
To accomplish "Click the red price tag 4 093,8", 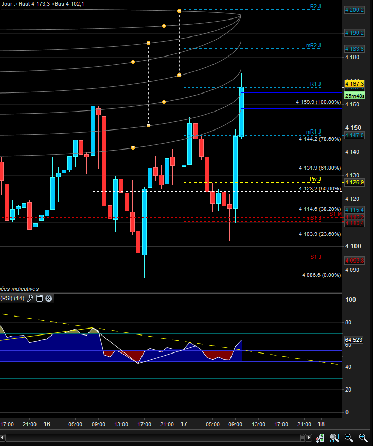I will [354, 261].
